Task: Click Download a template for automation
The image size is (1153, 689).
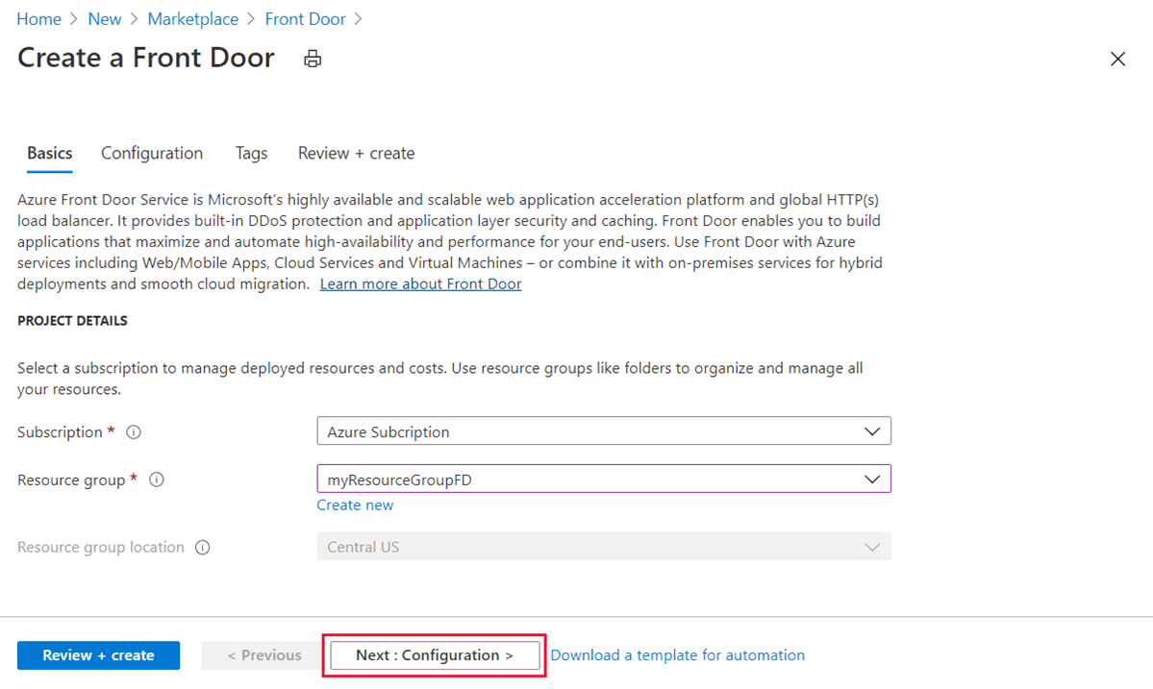Action: [x=677, y=654]
